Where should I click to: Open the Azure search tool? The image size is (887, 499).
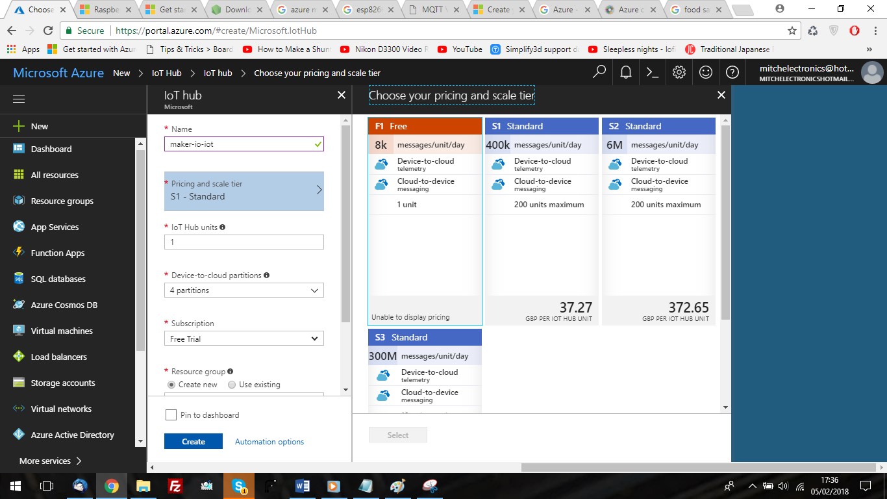pyautogui.click(x=598, y=72)
